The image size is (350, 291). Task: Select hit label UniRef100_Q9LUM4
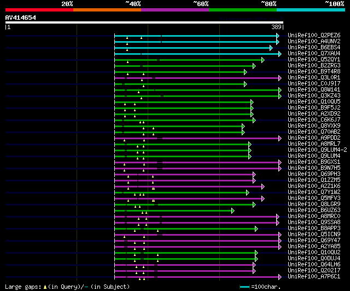[314, 156]
